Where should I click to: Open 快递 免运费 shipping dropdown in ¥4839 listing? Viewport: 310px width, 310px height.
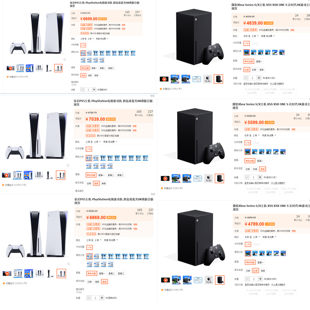click(x=268, y=36)
